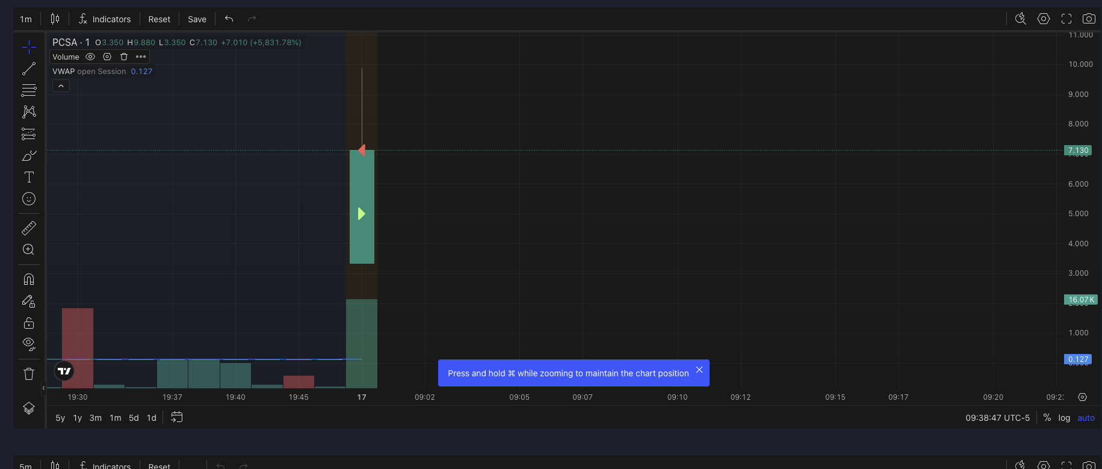Open the 1m timeframe interval dropdown
Image resolution: width=1102 pixels, height=469 pixels.
tap(26, 19)
